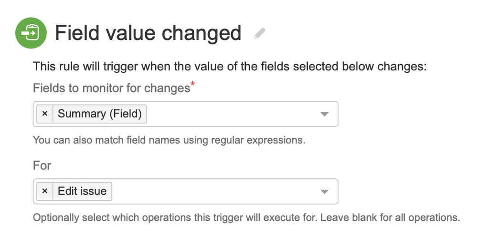
Task: Click the red required asterisk
Action: 193,85
